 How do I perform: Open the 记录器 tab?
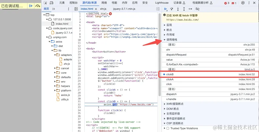coord(179,3)
